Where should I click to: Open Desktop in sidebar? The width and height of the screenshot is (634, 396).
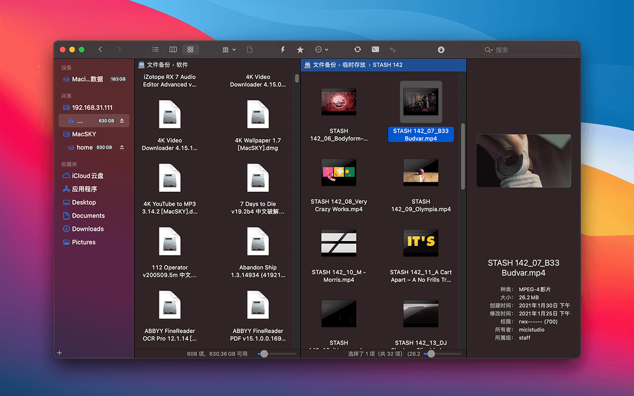[94, 202]
